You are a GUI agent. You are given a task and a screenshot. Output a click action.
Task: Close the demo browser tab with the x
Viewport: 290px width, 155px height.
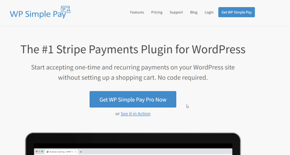75,152
